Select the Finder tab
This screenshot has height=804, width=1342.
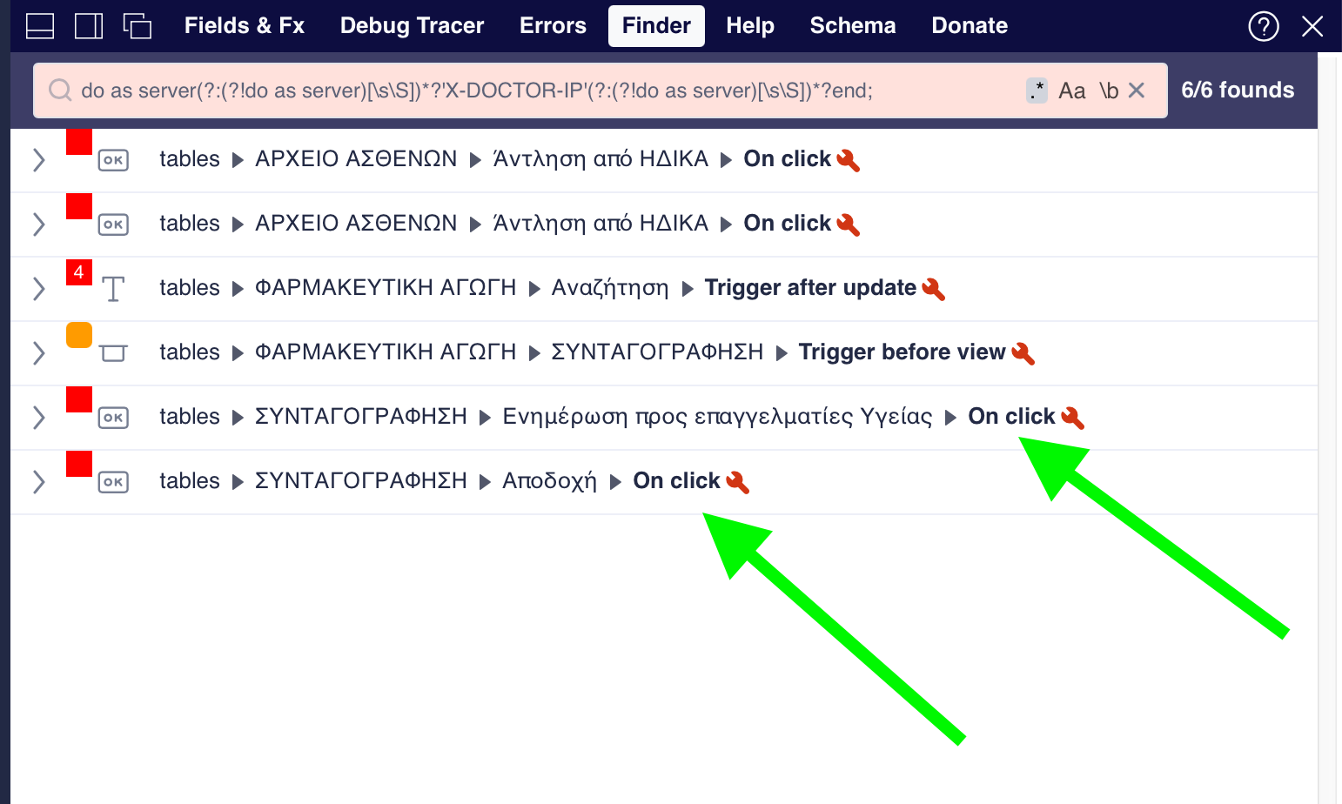656,26
